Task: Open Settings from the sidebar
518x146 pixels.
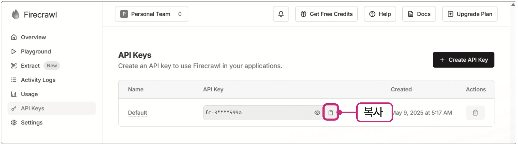Action: pyautogui.click(x=32, y=122)
